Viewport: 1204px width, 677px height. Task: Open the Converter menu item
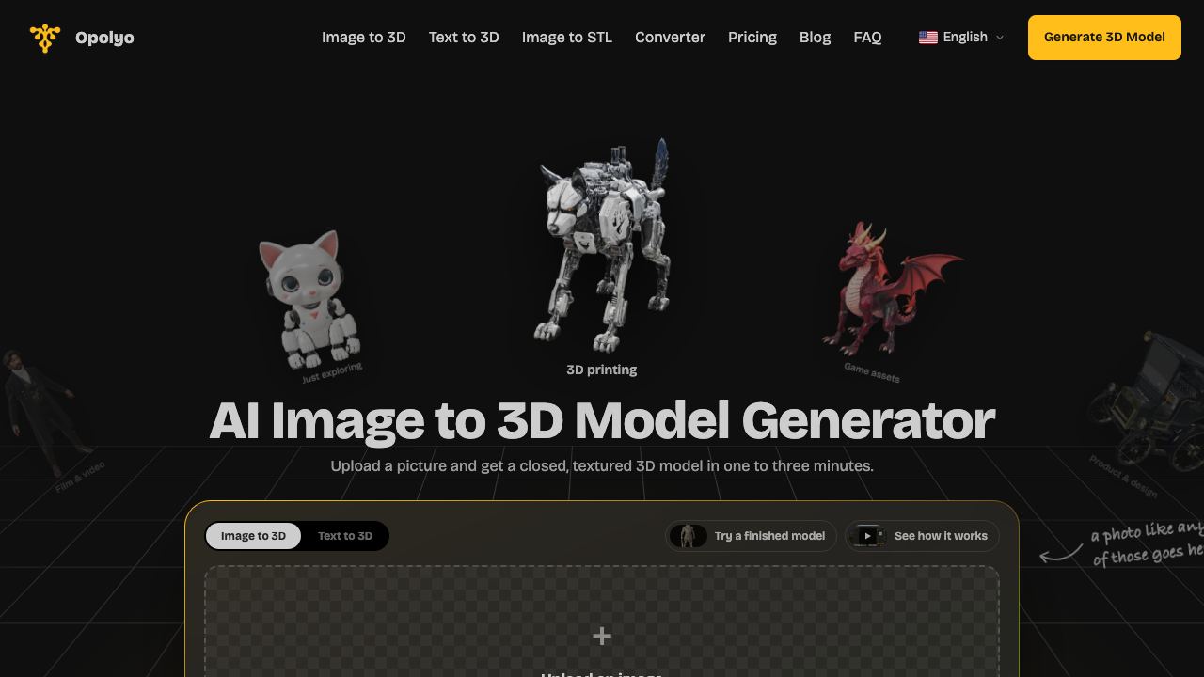tap(670, 38)
